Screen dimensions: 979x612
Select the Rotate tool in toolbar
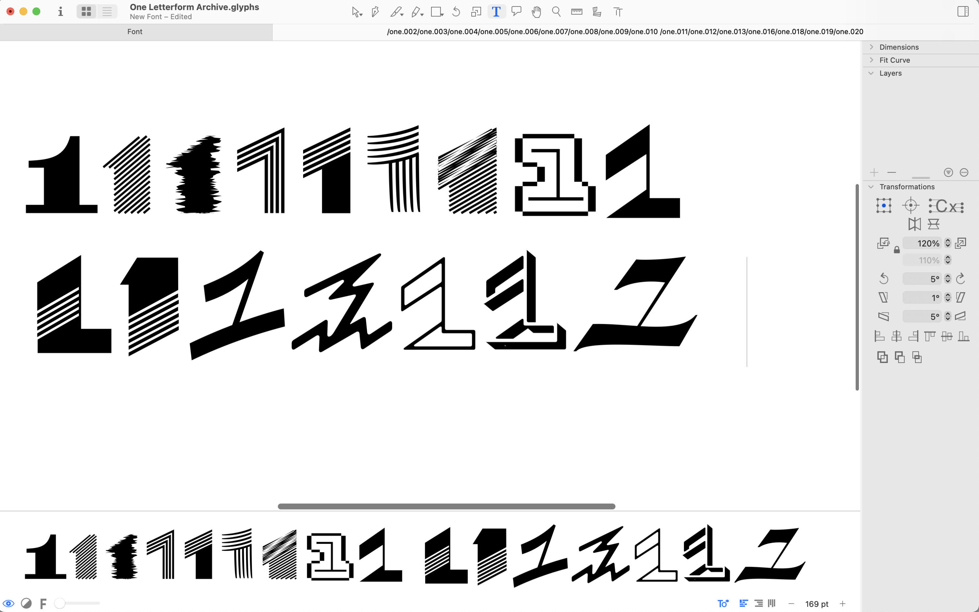click(456, 12)
